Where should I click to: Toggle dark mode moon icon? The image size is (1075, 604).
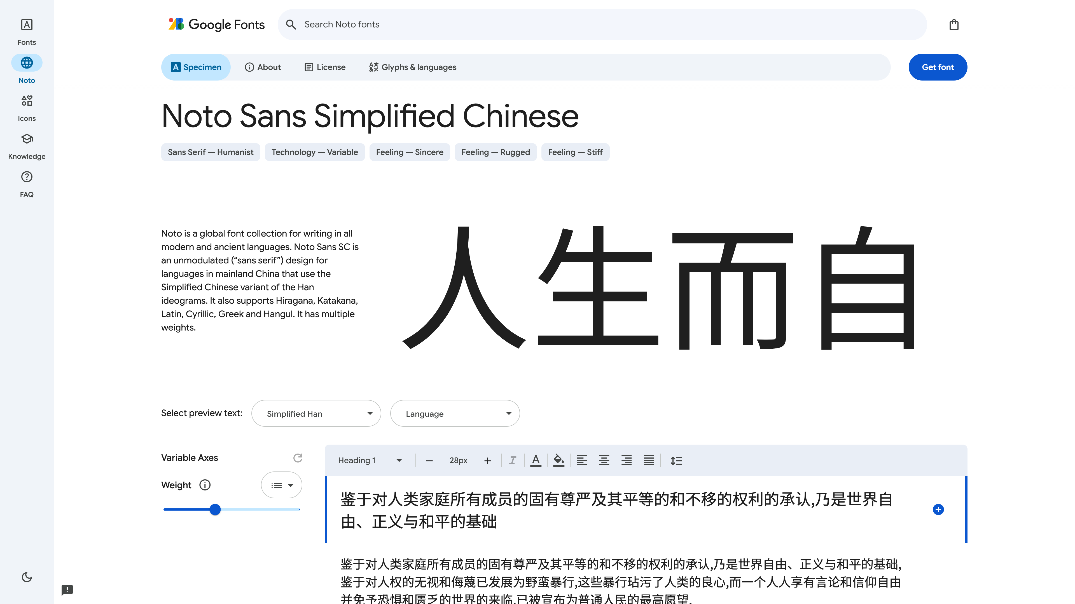(27, 577)
